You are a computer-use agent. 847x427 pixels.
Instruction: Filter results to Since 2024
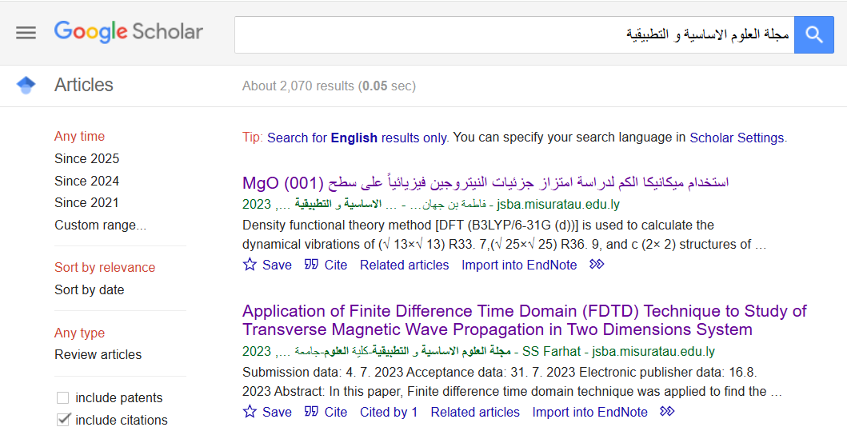pyautogui.click(x=86, y=181)
